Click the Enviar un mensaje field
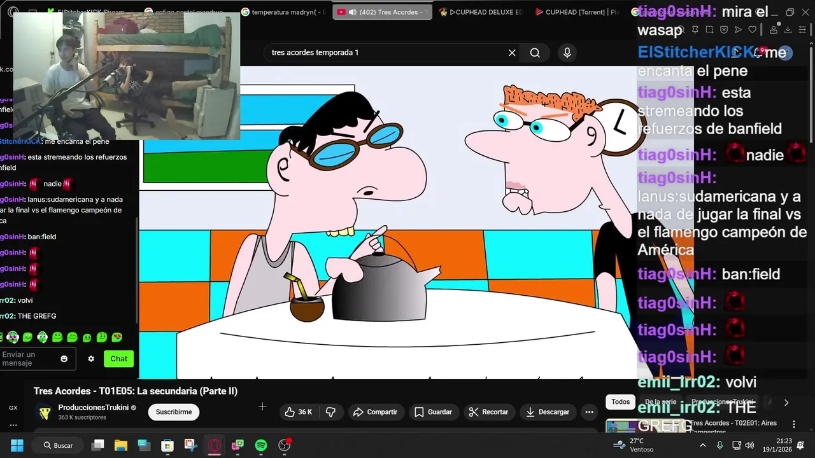The width and height of the screenshot is (815, 458). [37, 359]
